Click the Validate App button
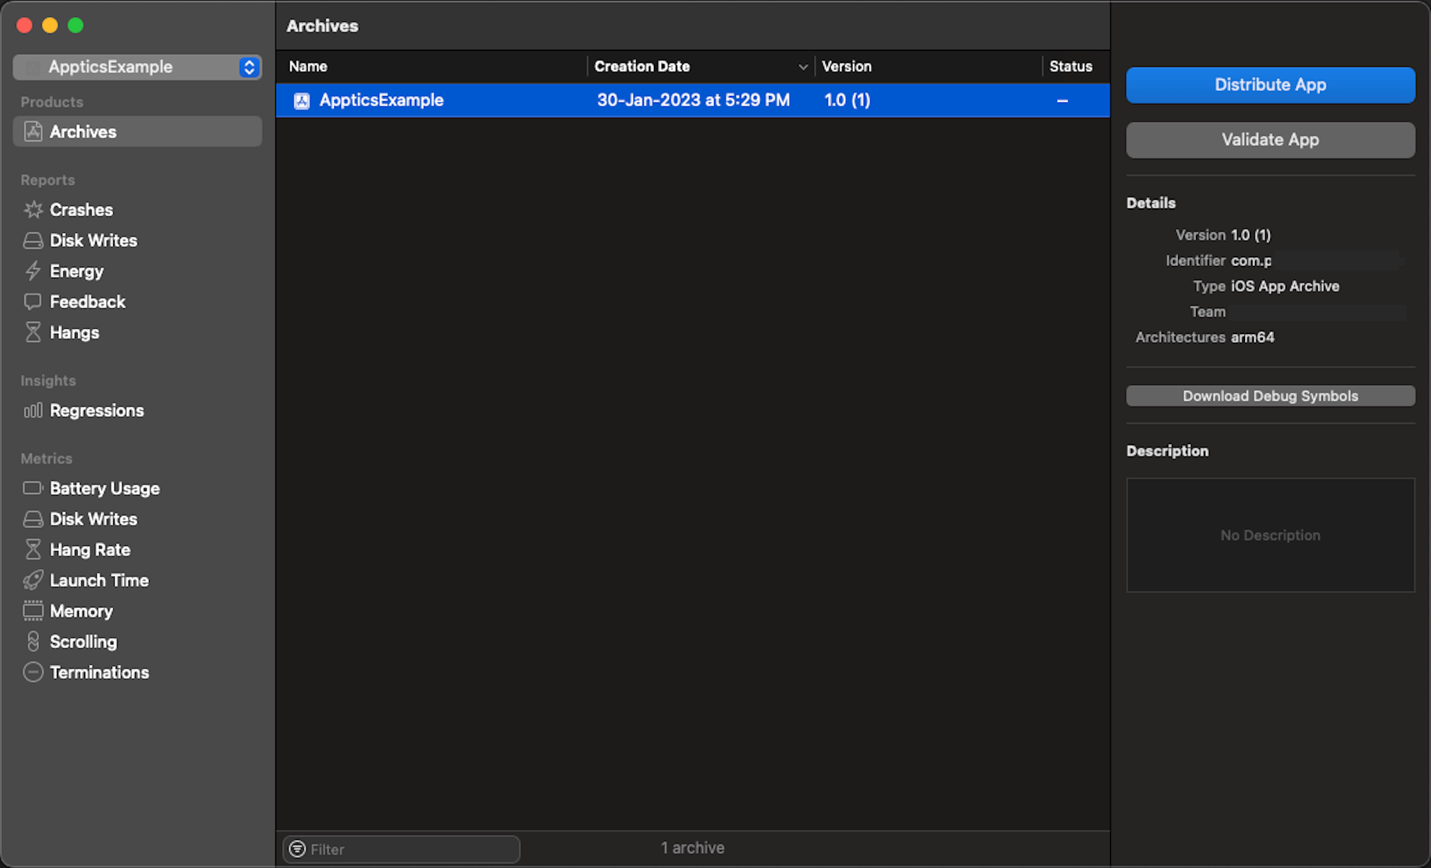The width and height of the screenshot is (1431, 868). coord(1270,140)
